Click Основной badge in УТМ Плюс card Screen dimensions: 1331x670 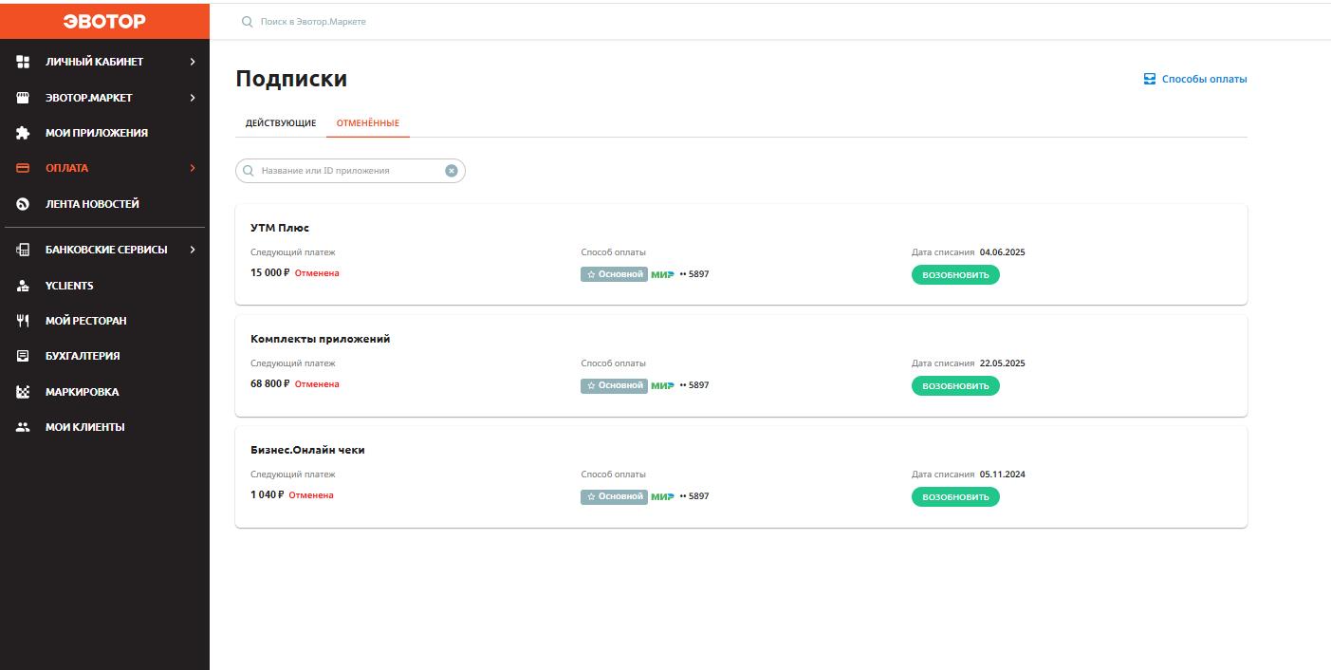(614, 274)
